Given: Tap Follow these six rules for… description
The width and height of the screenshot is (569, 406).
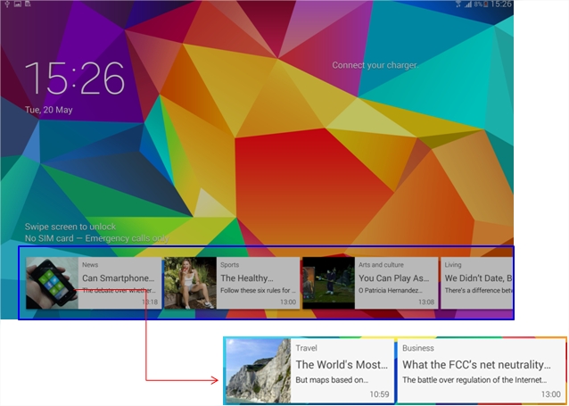Looking at the screenshot, I should point(258,291).
